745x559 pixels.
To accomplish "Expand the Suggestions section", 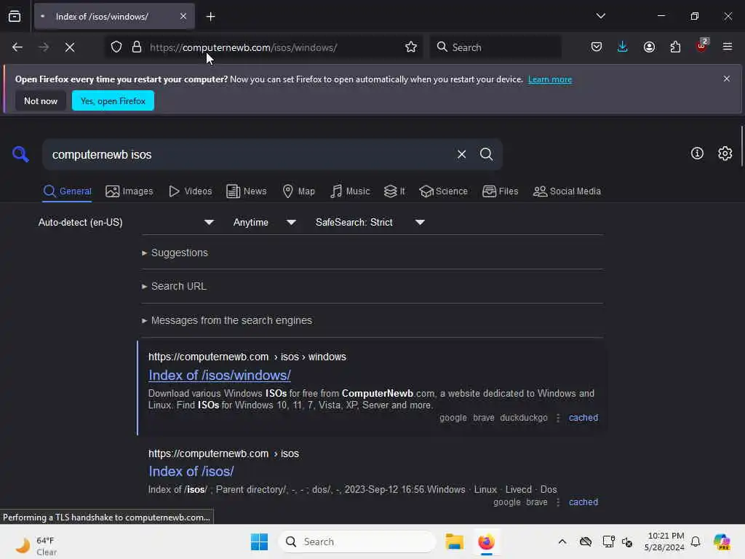I will tap(175, 253).
